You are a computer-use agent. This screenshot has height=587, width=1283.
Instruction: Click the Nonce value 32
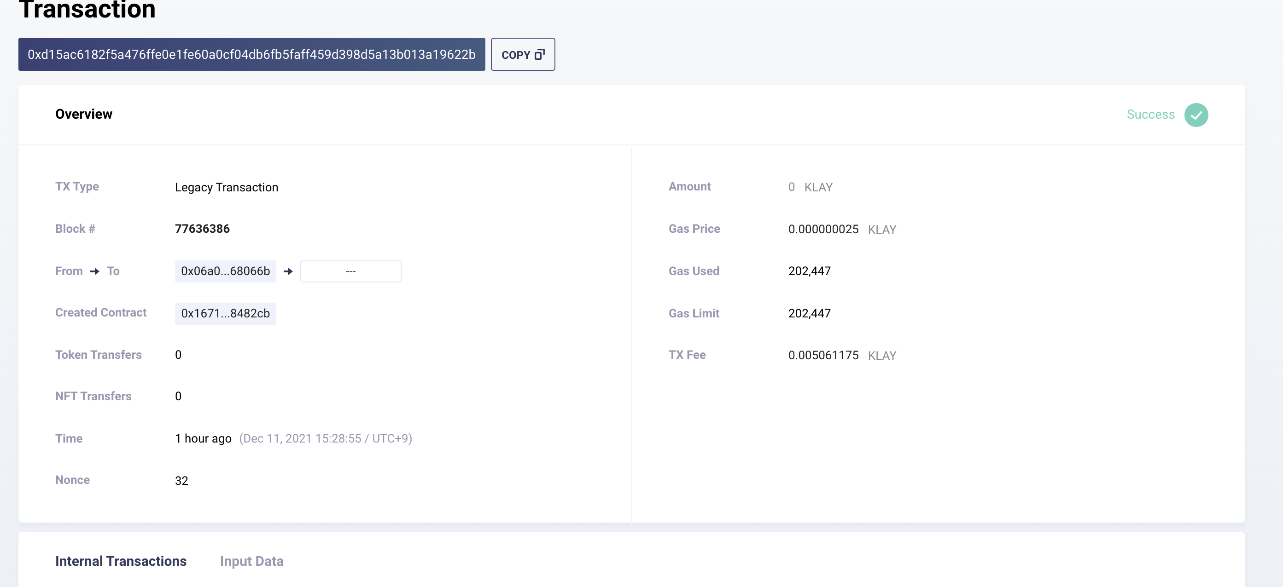coord(181,481)
